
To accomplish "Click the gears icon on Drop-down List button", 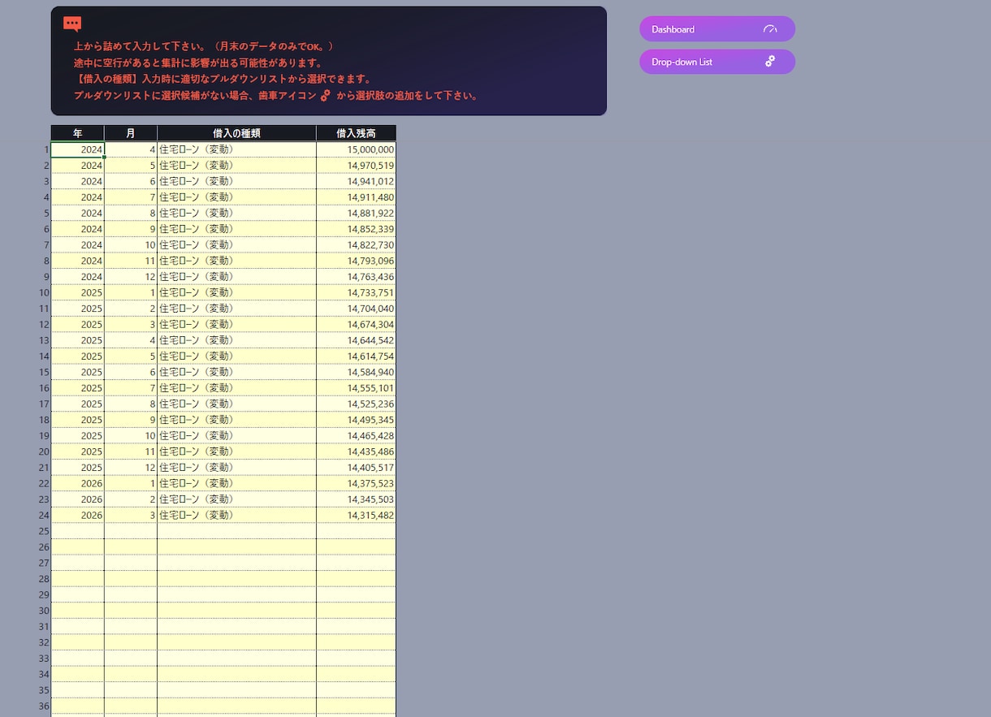I will coord(770,62).
